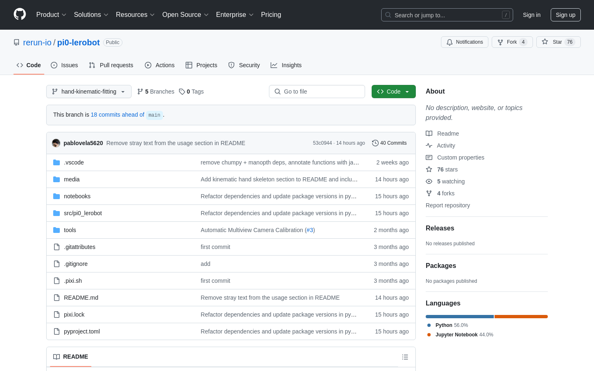Screen dimensions: 594x371
Task: Open the main branch label link
Action: pyautogui.click(x=154, y=115)
